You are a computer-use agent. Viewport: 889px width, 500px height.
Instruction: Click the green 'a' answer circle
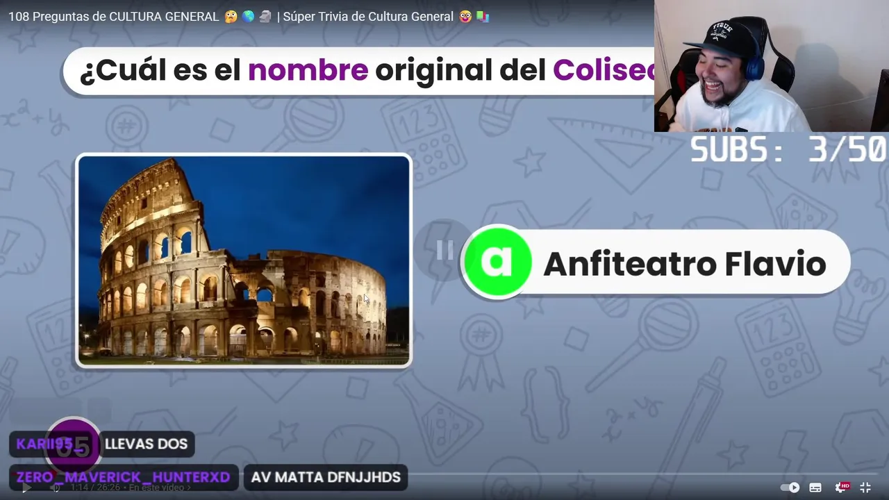pyautogui.click(x=497, y=262)
